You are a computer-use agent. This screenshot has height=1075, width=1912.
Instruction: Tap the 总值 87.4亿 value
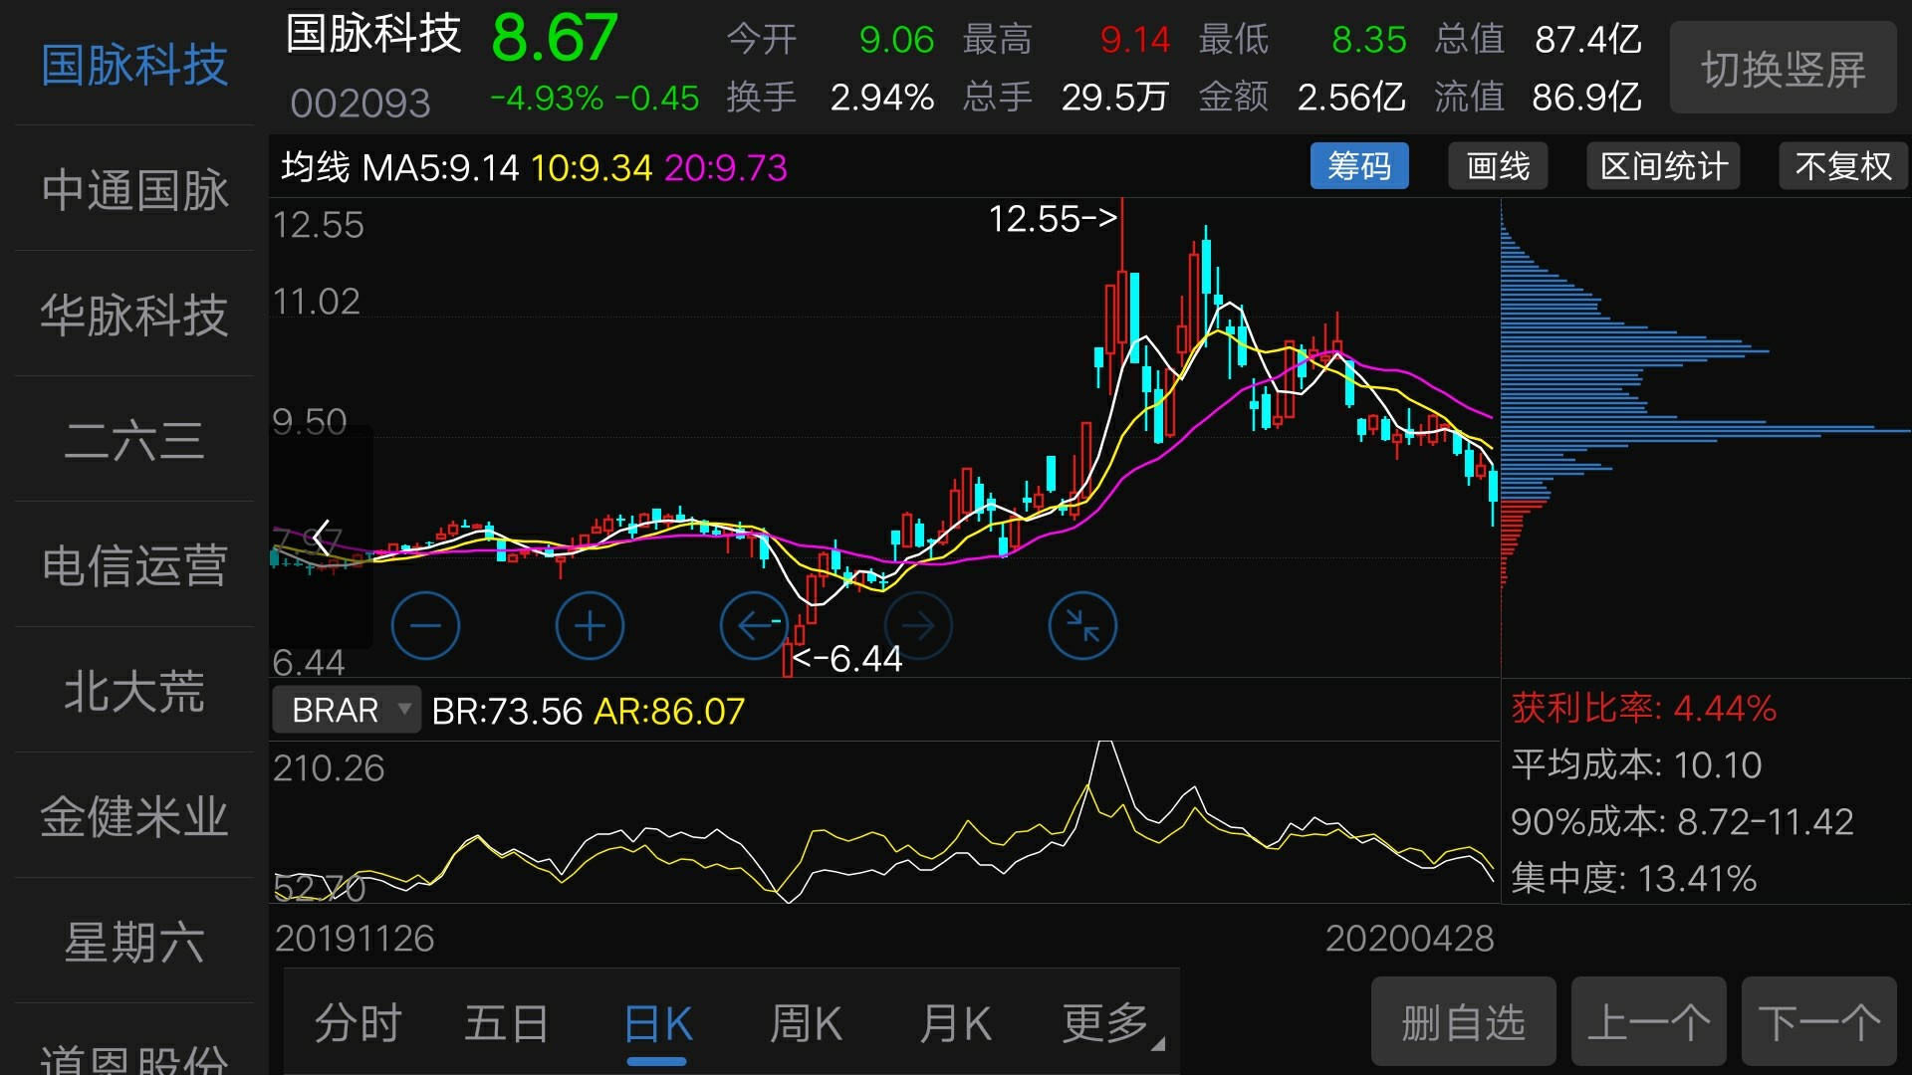(x=1587, y=40)
